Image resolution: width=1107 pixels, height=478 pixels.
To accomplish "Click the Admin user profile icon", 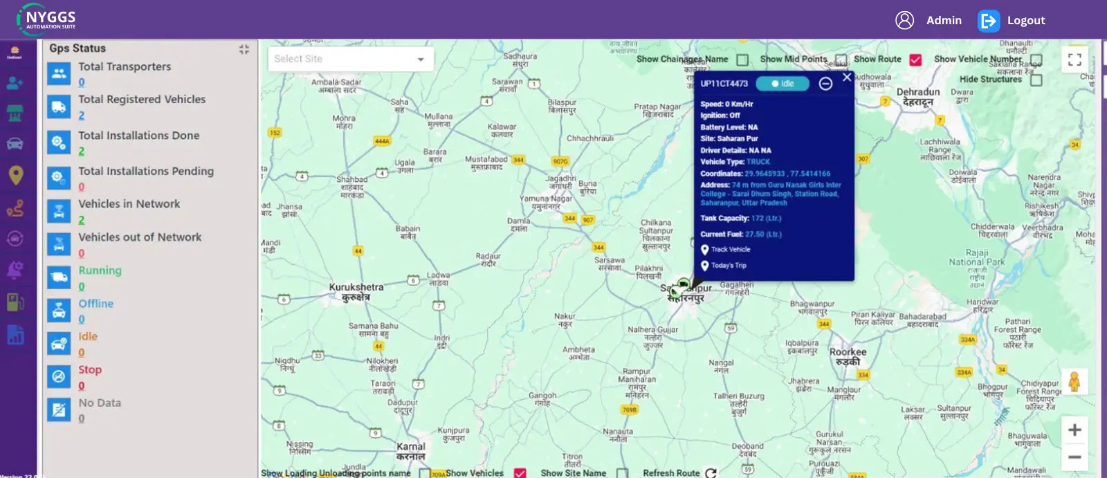I will tap(904, 20).
